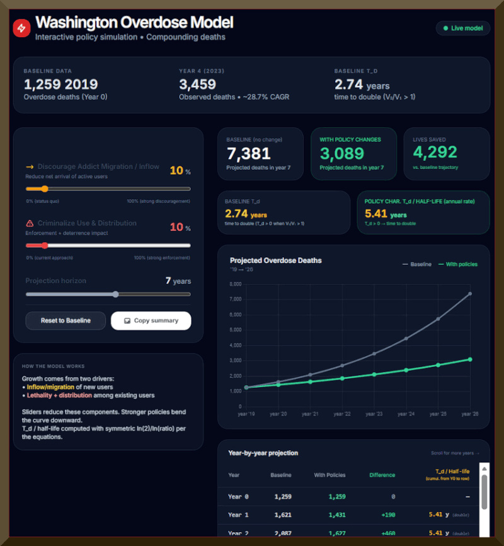Click the 1,431 with-policies value in Year 1
This screenshot has width=504, height=546.
click(x=337, y=514)
